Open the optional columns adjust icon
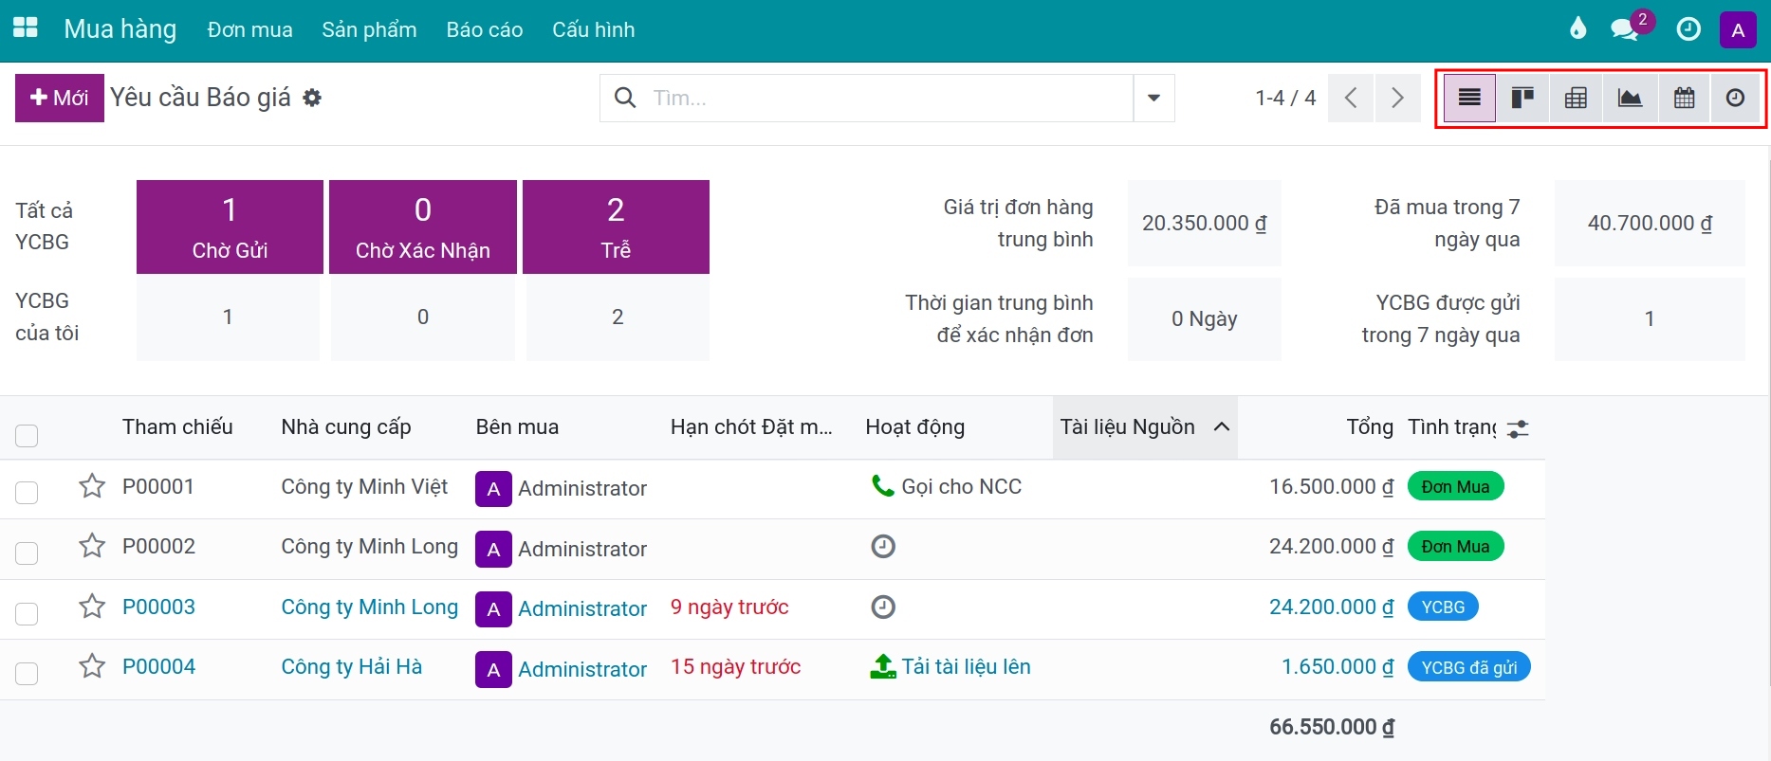 pyautogui.click(x=1518, y=428)
